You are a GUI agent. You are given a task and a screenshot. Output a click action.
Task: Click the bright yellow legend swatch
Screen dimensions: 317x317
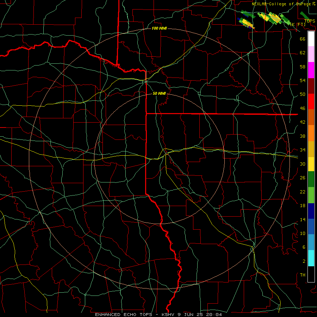pos(311,164)
